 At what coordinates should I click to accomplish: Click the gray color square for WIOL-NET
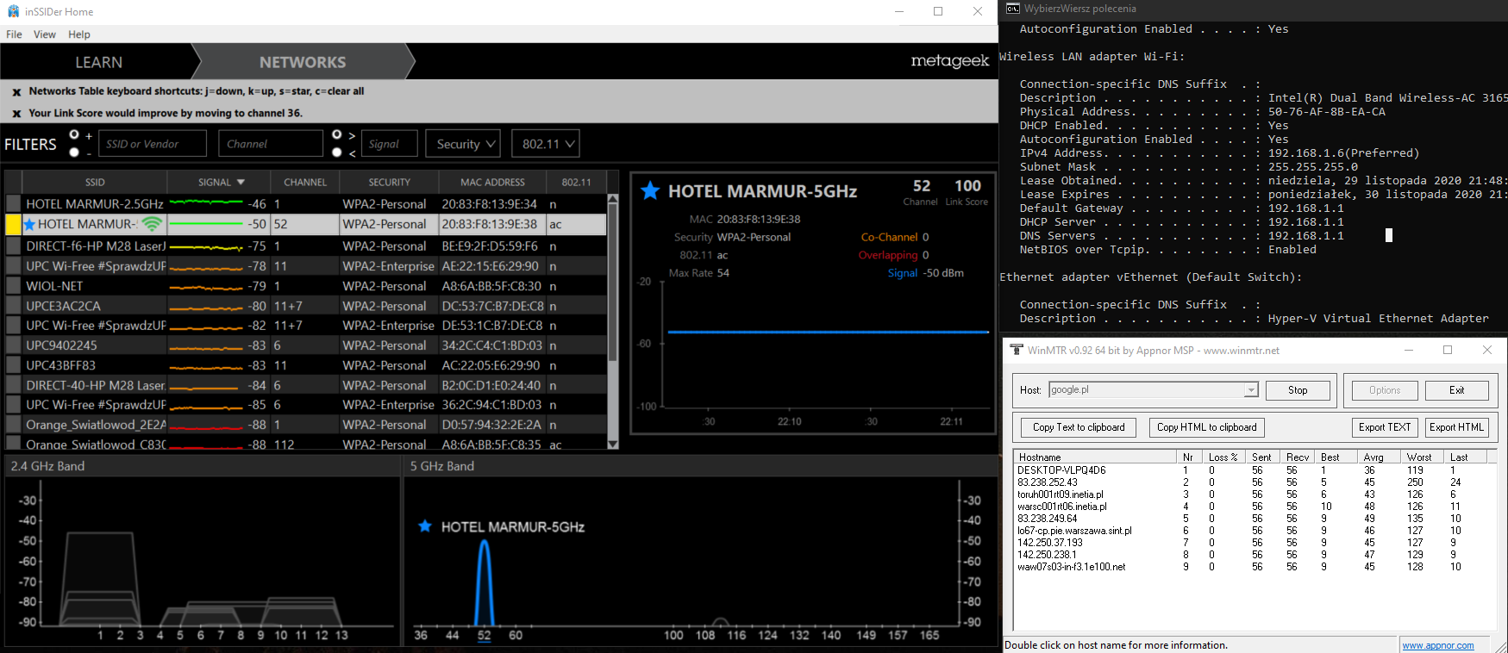click(x=13, y=286)
